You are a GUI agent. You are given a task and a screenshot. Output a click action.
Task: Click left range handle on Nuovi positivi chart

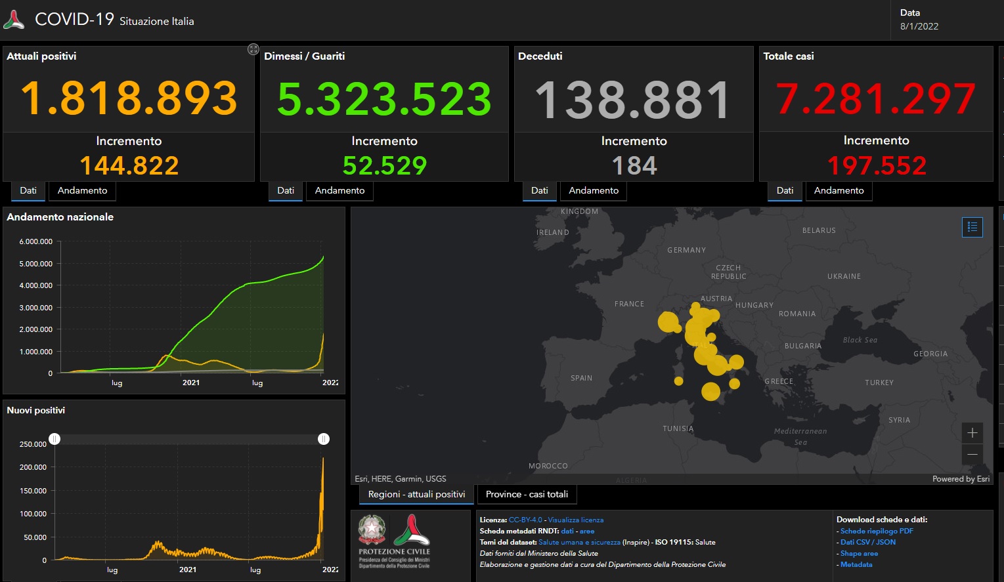[55, 439]
